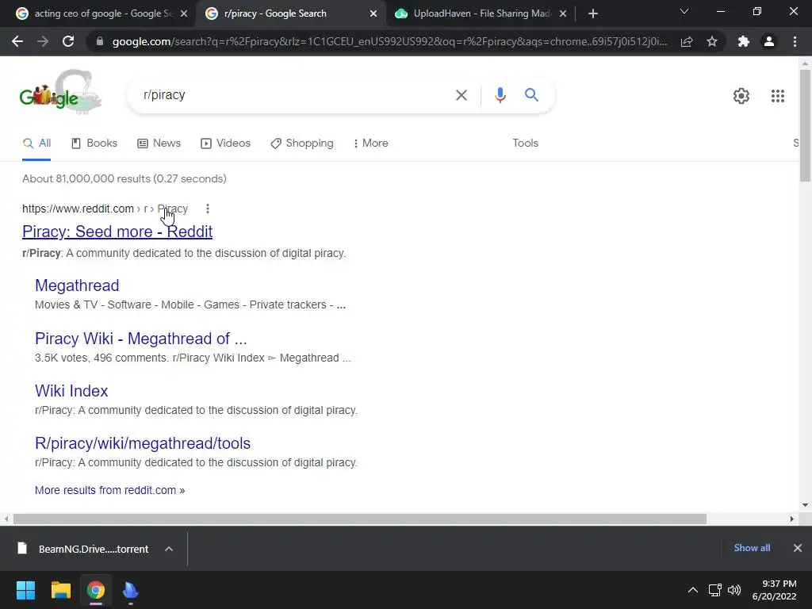Open R/piracy/wiki/megathread/tools link

click(143, 443)
